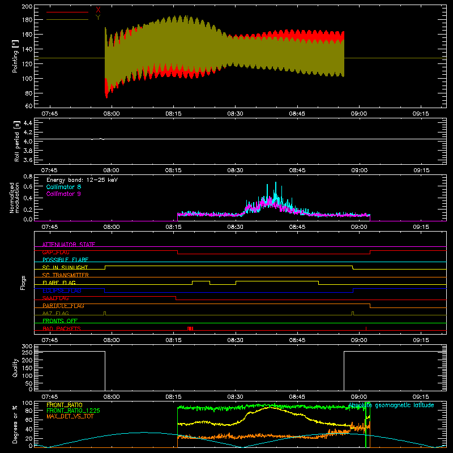Click the BAD_PACKETS spike cluster after 08:15

coord(190,328)
